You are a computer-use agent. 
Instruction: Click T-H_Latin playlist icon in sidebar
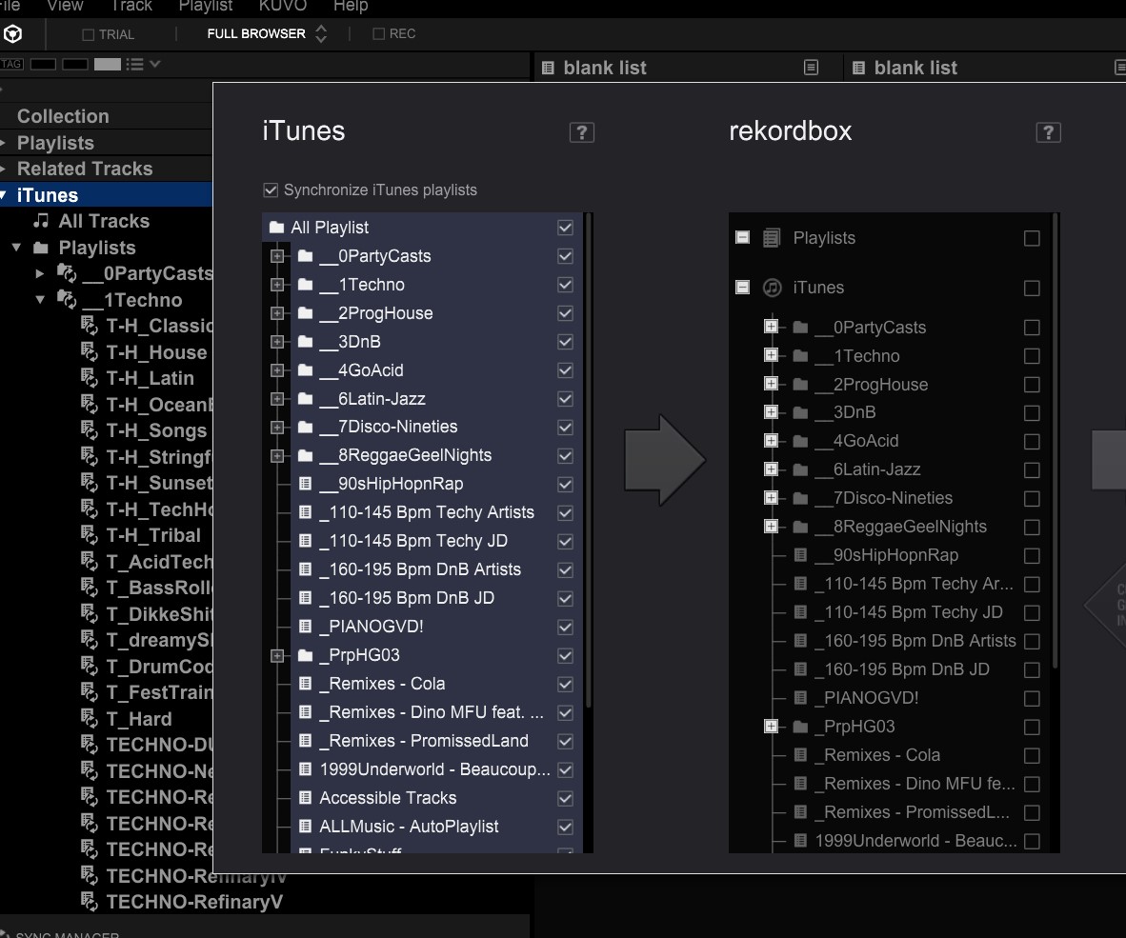pyautogui.click(x=89, y=377)
